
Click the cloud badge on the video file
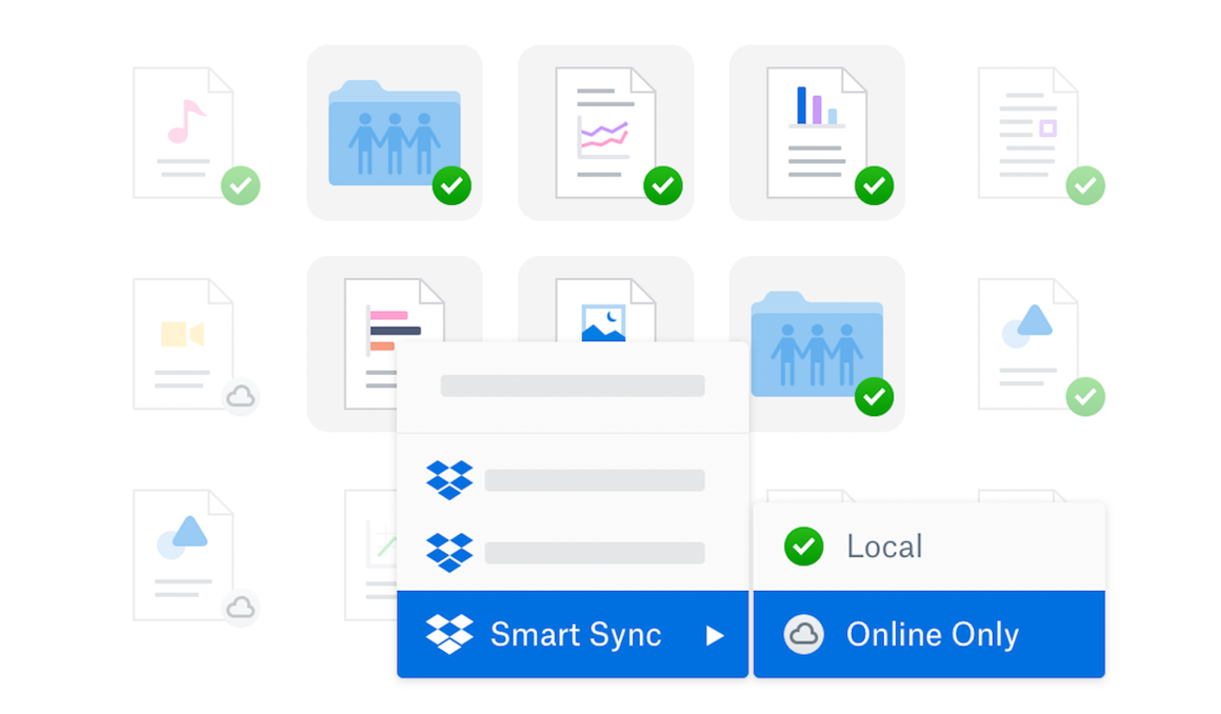240,397
